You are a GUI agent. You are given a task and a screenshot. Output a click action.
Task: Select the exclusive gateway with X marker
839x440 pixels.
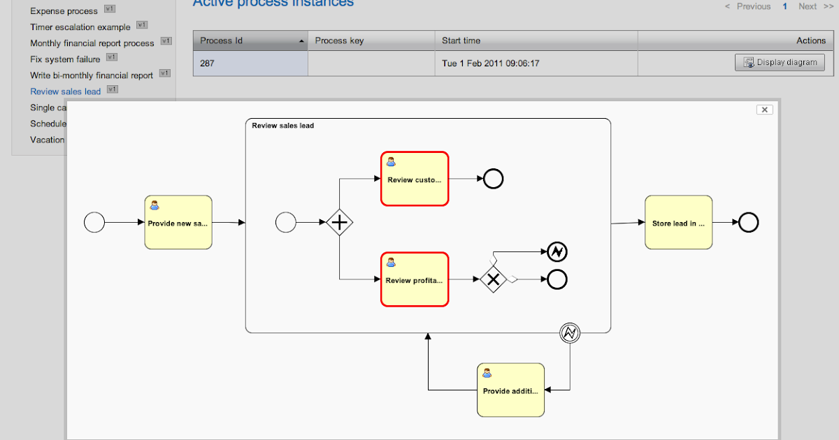pos(494,279)
